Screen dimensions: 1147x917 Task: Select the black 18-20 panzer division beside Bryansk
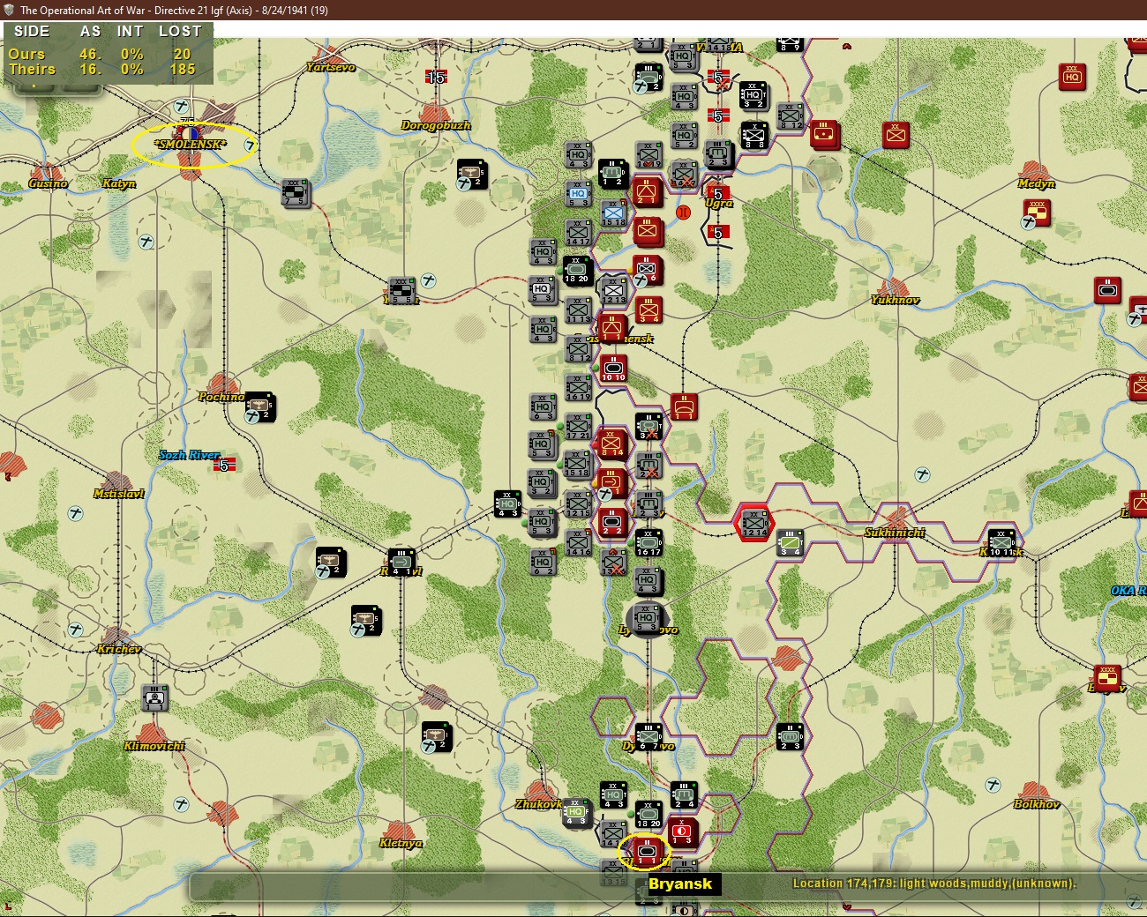648,815
